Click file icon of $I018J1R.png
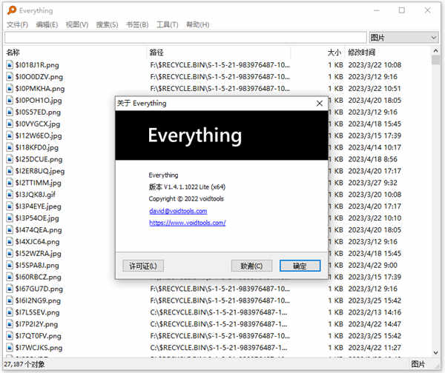 [x=10, y=65]
